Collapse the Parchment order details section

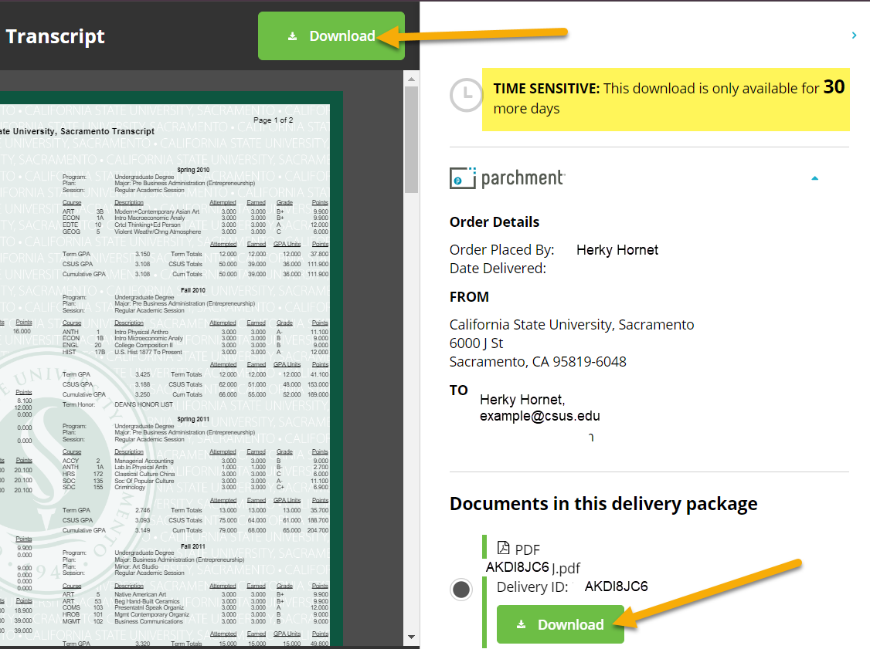point(814,178)
